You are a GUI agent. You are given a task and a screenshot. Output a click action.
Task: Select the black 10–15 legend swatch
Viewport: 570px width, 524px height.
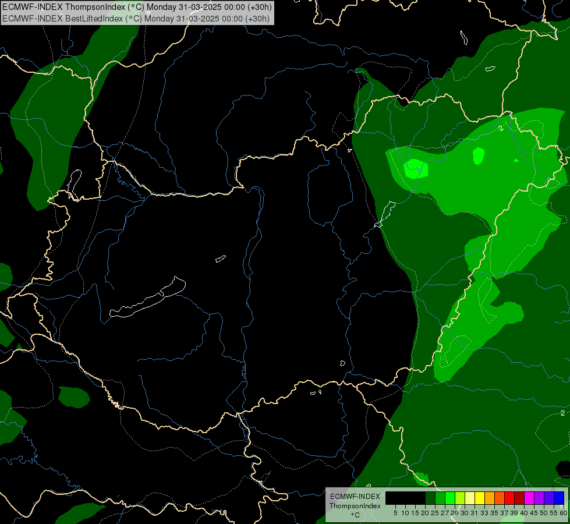pyautogui.click(x=410, y=498)
